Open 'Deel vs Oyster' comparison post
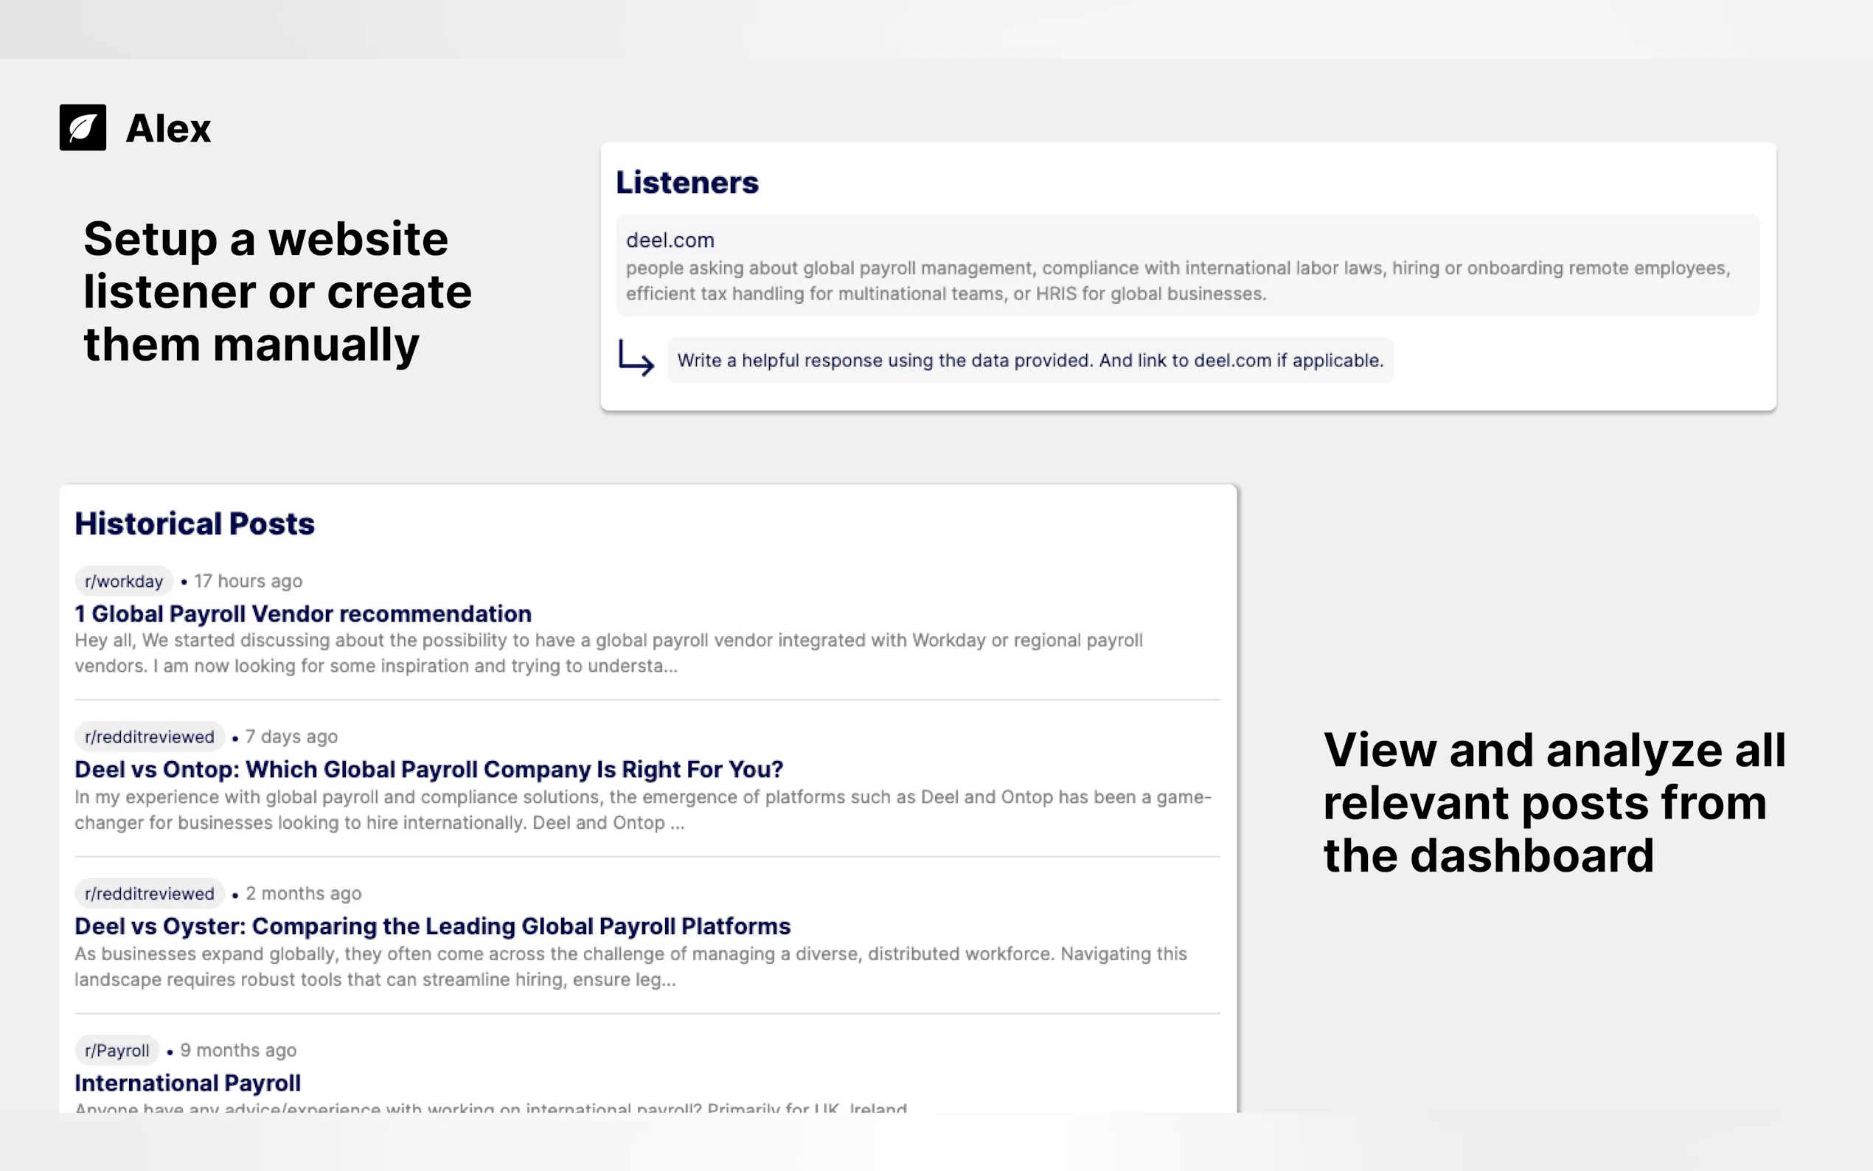The image size is (1873, 1171). 432,926
